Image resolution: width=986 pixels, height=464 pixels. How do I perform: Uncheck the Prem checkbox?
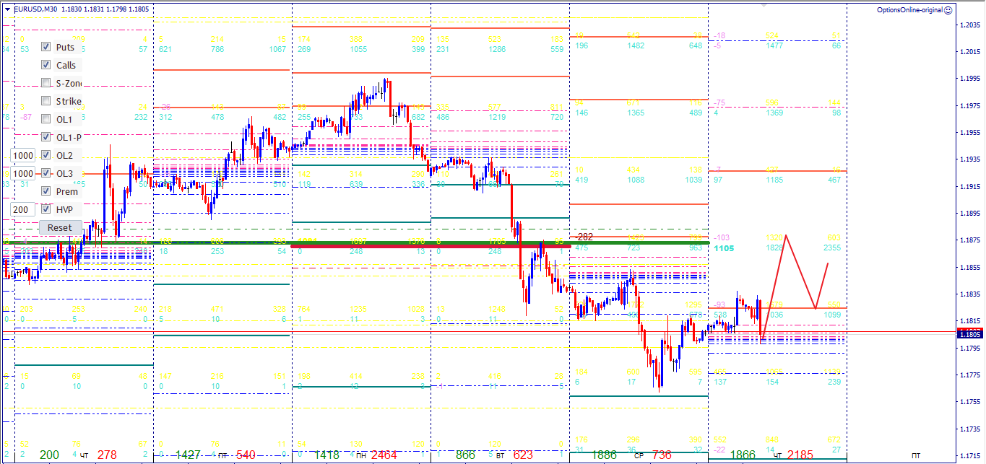[x=46, y=191]
